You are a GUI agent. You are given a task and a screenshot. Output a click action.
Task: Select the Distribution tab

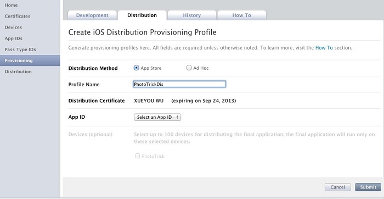pos(142,15)
